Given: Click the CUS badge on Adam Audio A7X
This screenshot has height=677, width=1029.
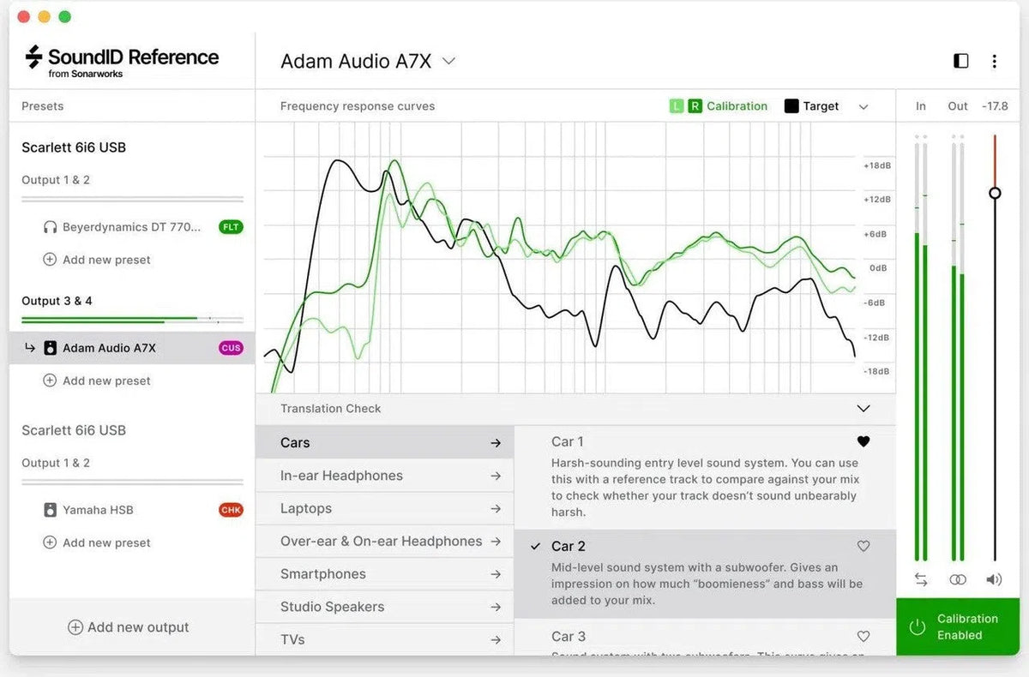Looking at the screenshot, I should point(232,347).
